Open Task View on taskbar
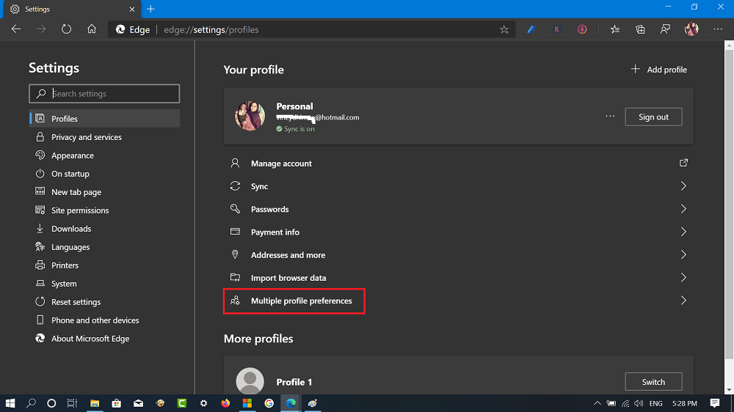Screen dimensions: 734x412 tap(72, 403)
